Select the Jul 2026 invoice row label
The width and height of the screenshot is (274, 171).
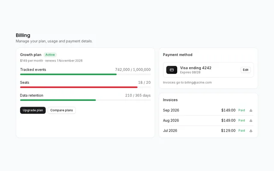tap(170, 130)
